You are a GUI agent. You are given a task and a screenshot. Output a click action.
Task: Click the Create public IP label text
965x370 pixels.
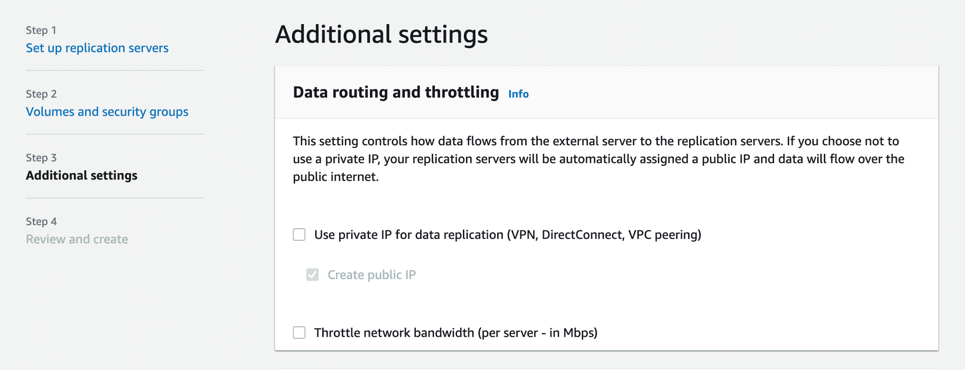pyautogui.click(x=372, y=275)
